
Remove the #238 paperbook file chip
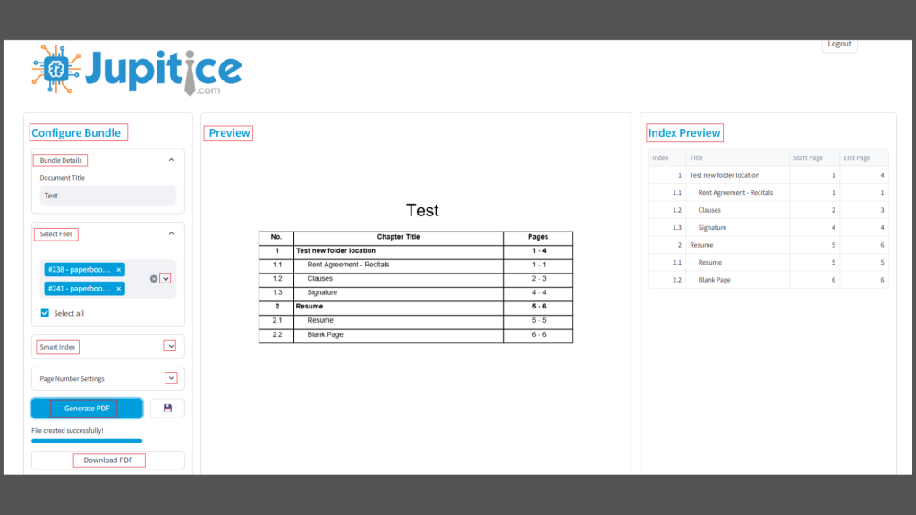[x=119, y=270]
